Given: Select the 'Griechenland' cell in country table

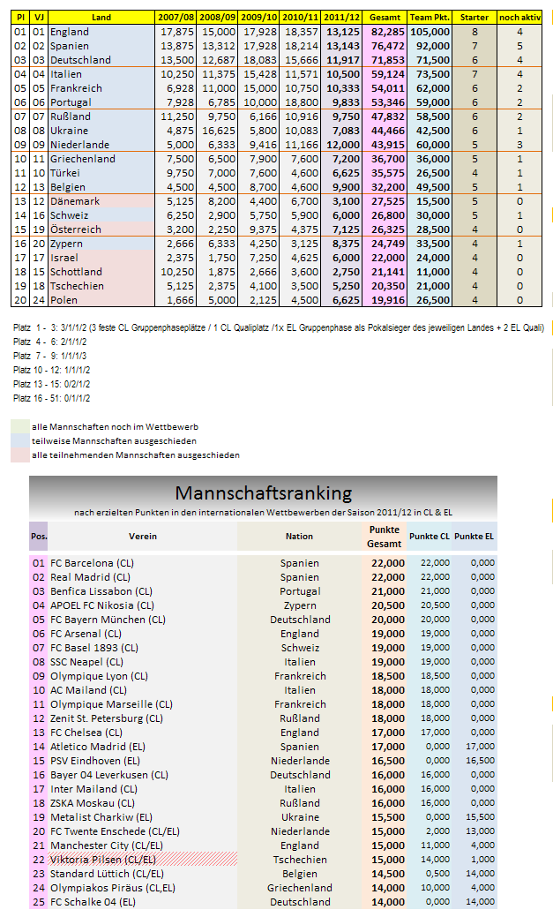Looking at the screenshot, I should click(101, 159).
